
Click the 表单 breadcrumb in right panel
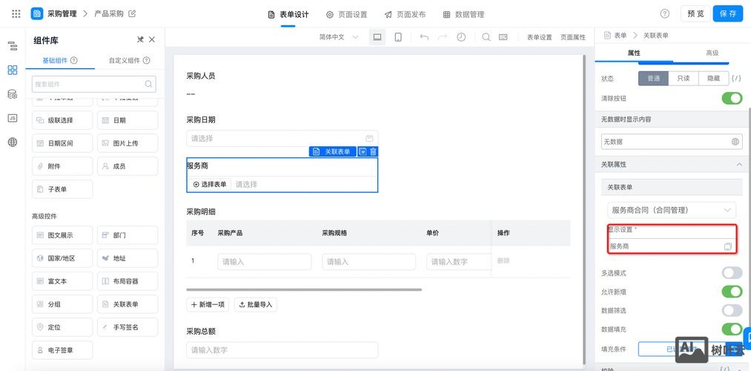[x=621, y=36]
